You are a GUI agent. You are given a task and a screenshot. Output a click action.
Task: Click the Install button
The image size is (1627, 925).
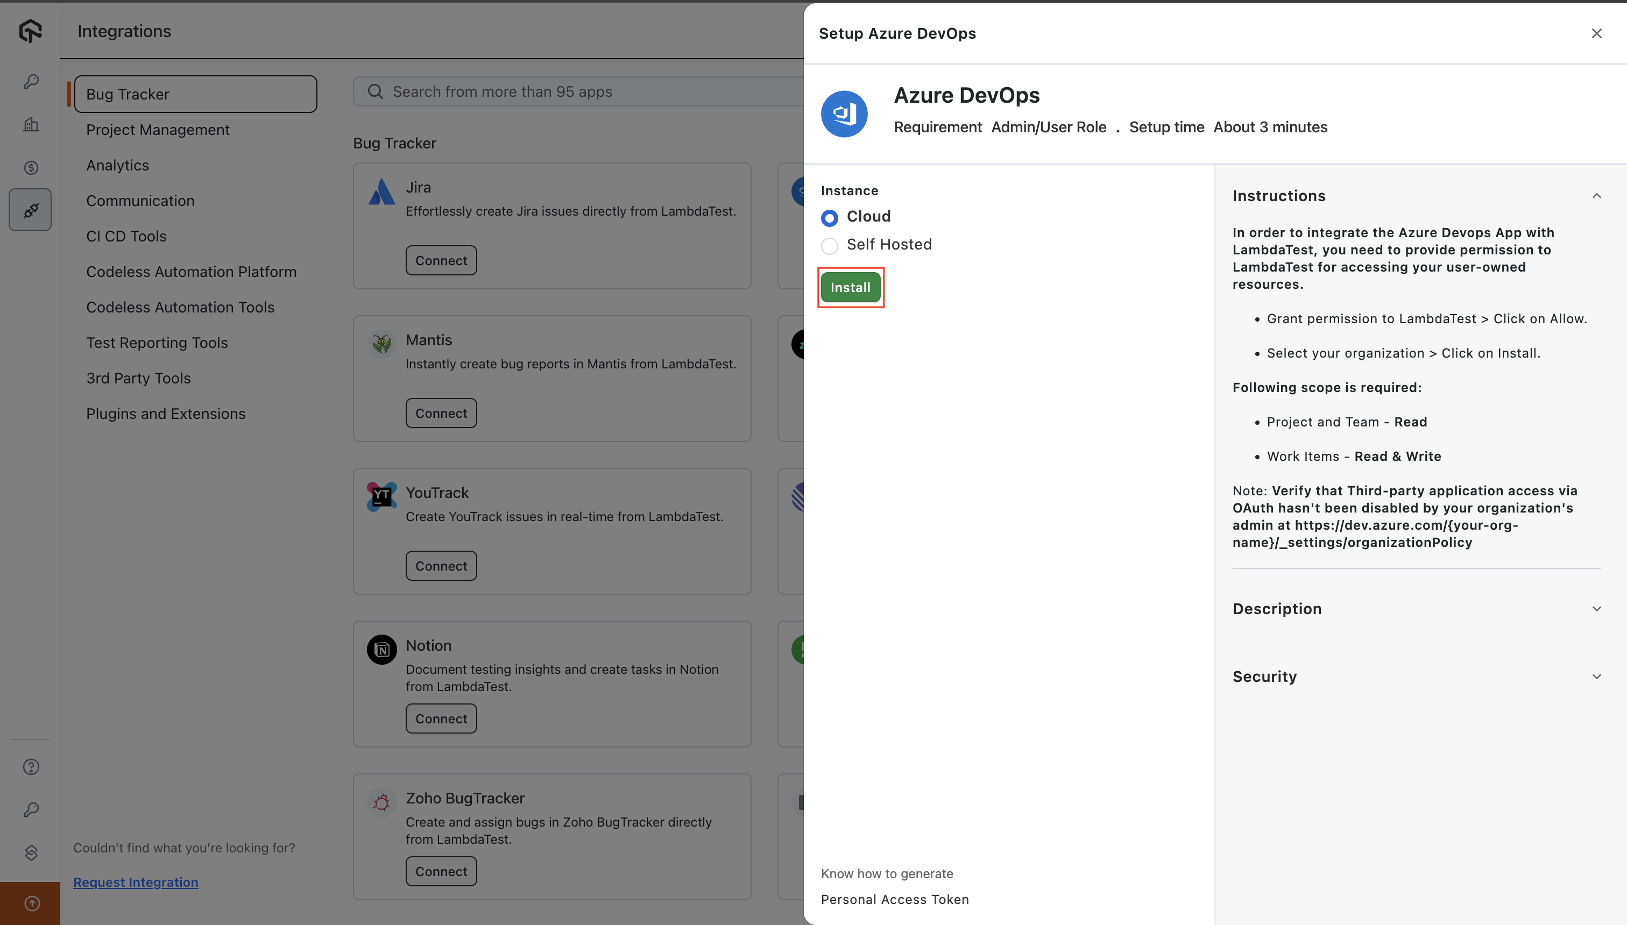[x=851, y=287]
